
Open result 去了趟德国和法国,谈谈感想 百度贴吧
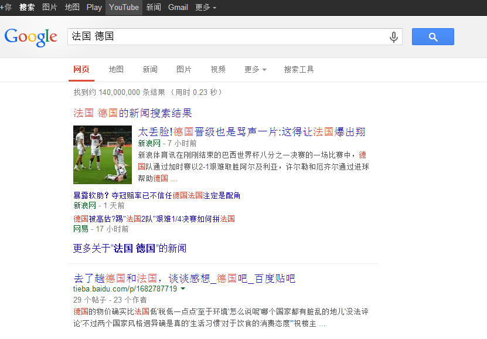click(184, 279)
